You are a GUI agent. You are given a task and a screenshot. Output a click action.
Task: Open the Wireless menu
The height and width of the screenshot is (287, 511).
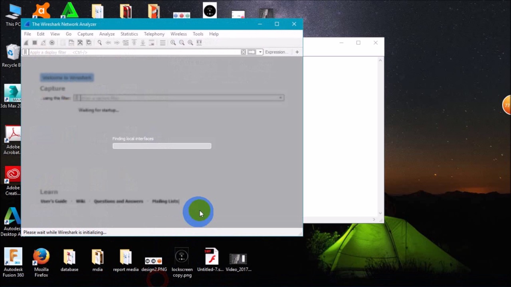pyautogui.click(x=178, y=34)
